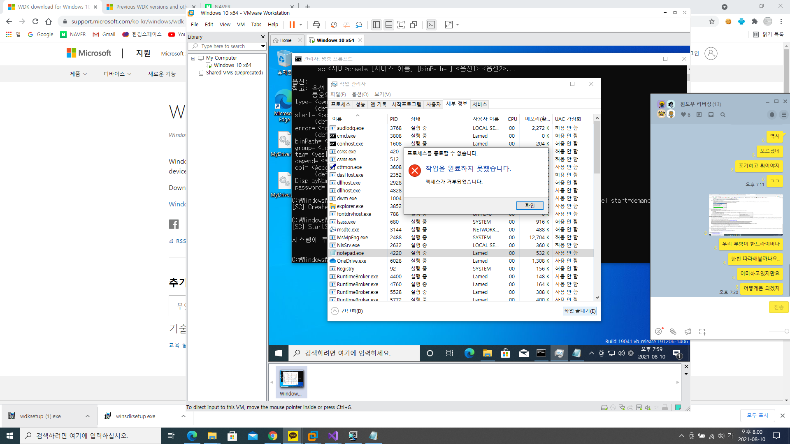Click the revert to snapshot icon

click(x=346, y=25)
